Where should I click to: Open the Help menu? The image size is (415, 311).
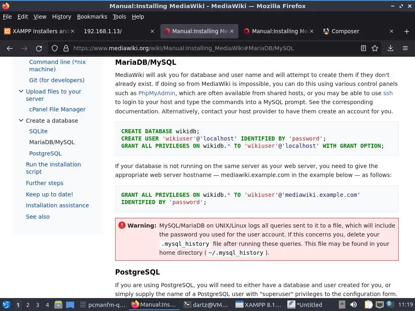coord(138,17)
